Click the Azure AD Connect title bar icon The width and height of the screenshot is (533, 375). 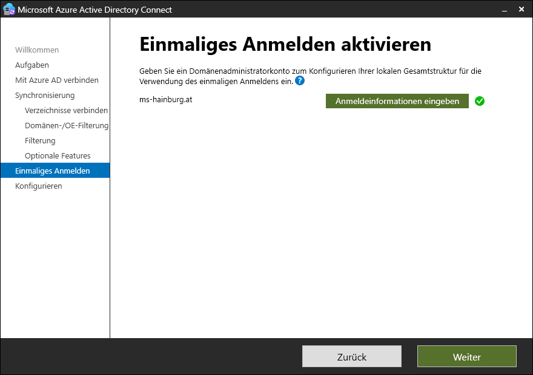(9, 9)
